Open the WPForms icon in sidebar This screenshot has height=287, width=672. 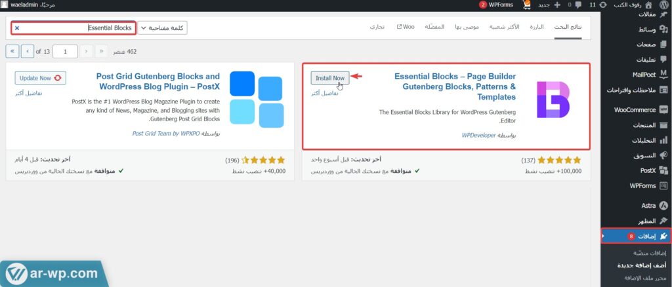pyautogui.click(x=663, y=185)
